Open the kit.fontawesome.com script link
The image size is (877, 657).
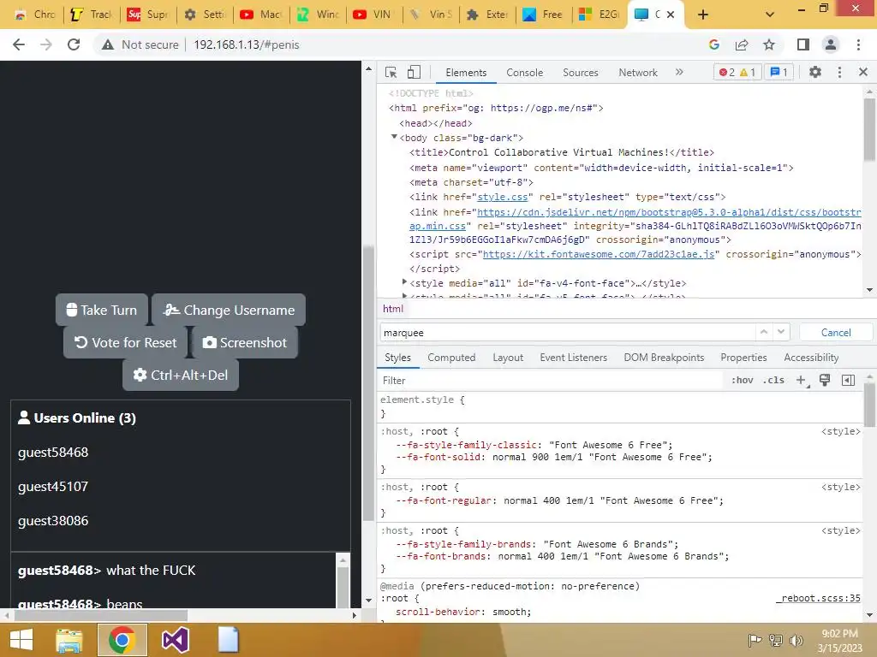(599, 254)
